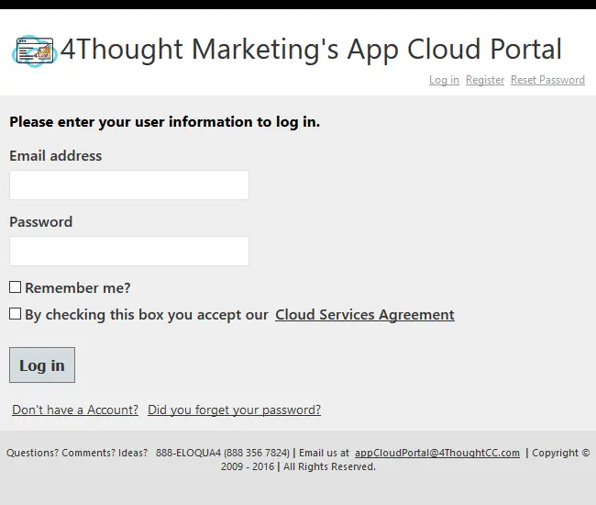
Task: Open the Log in link in header
Action: click(x=444, y=80)
